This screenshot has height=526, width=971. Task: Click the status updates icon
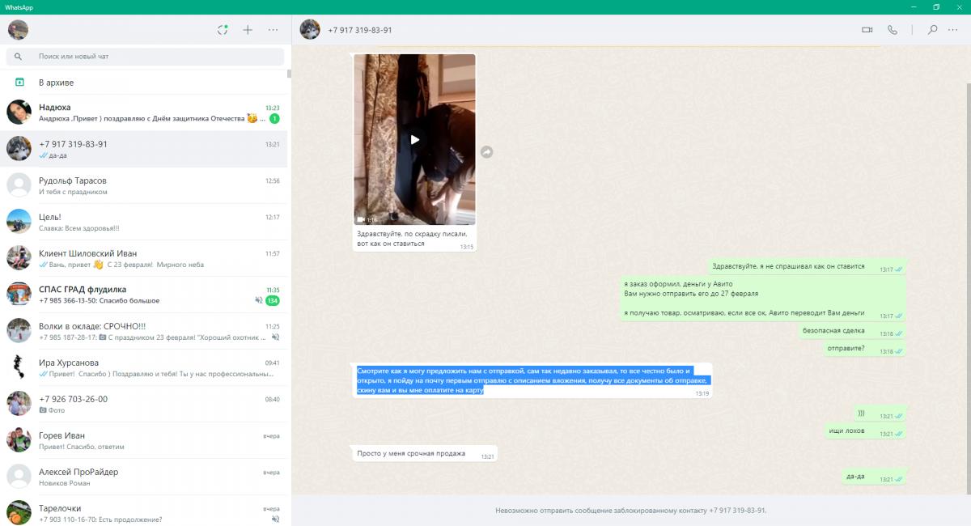[x=223, y=30]
